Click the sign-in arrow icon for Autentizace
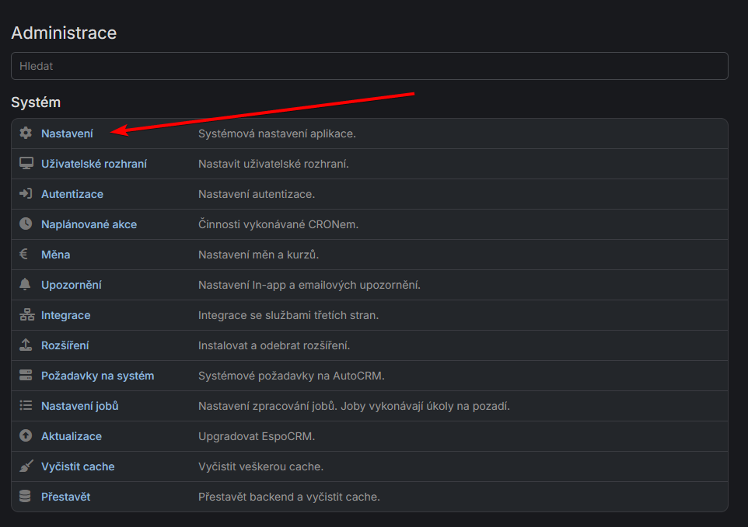The height and width of the screenshot is (527, 748). point(26,194)
